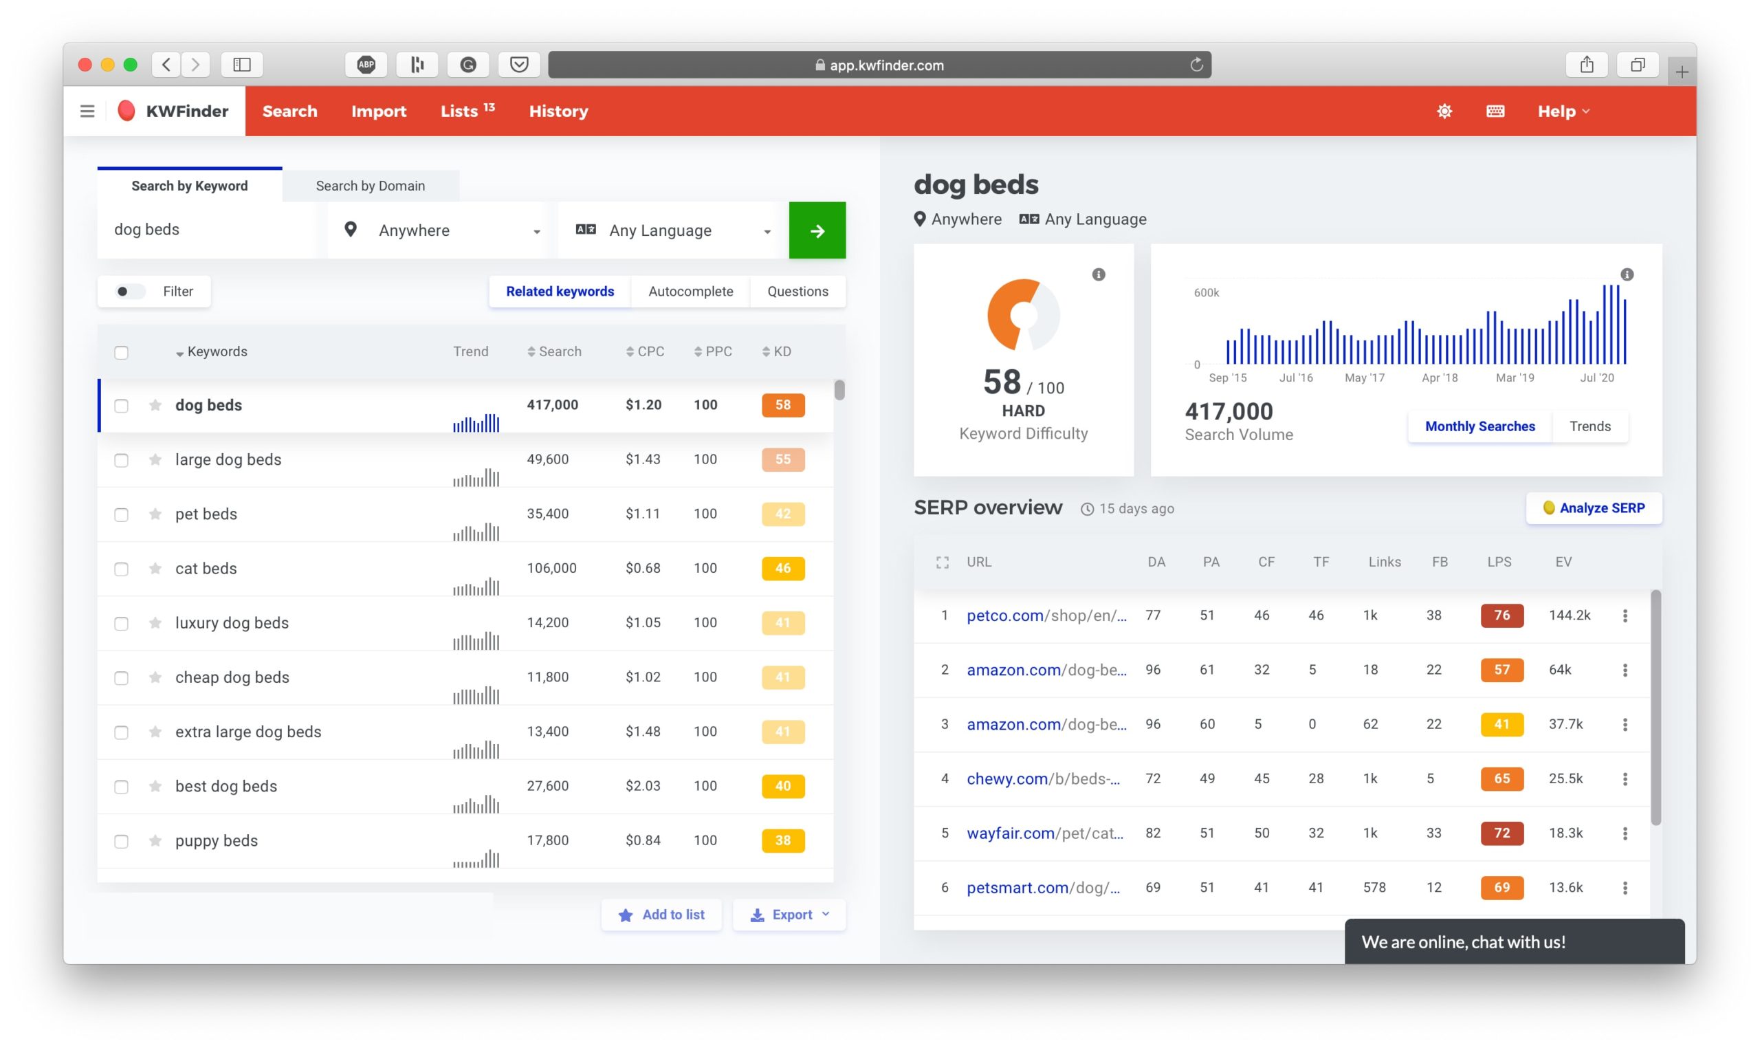The height and width of the screenshot is (1048, 1760).
Task: Star the large dog beds keyword
Action: coord(155,459)
